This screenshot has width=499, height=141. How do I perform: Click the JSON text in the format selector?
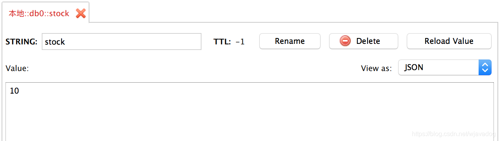pos(414,67)
